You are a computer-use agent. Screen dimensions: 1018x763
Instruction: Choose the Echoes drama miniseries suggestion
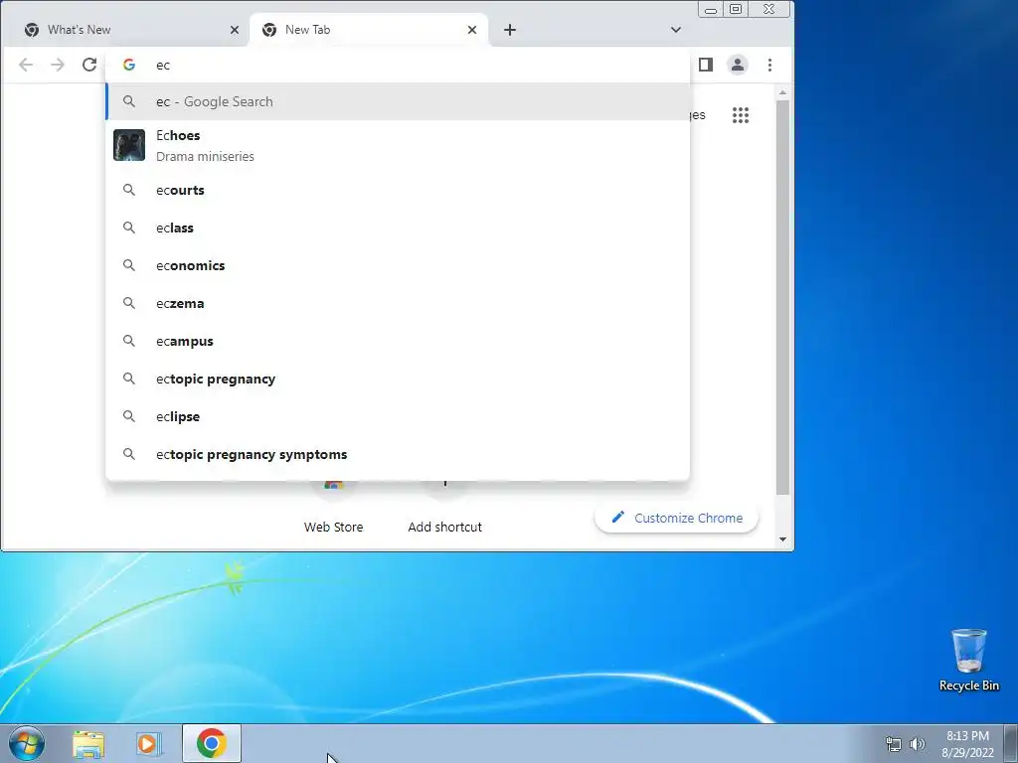(x=398, y=145)
